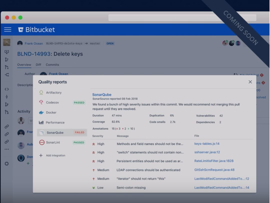Click the master target branch label

(x=95, y=43)
